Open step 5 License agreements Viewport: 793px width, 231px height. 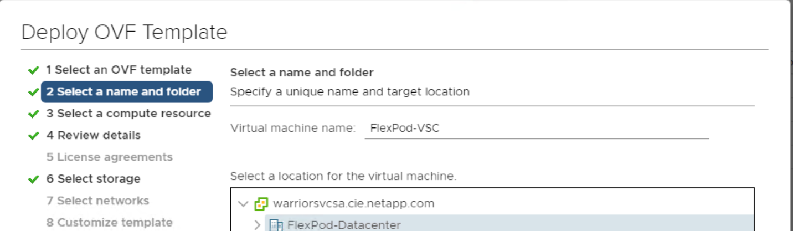click(x=109, y=157)
